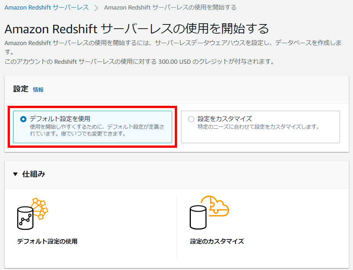Open the 情報 link beside 設定
353x270 pixels.
coord(38,89)
